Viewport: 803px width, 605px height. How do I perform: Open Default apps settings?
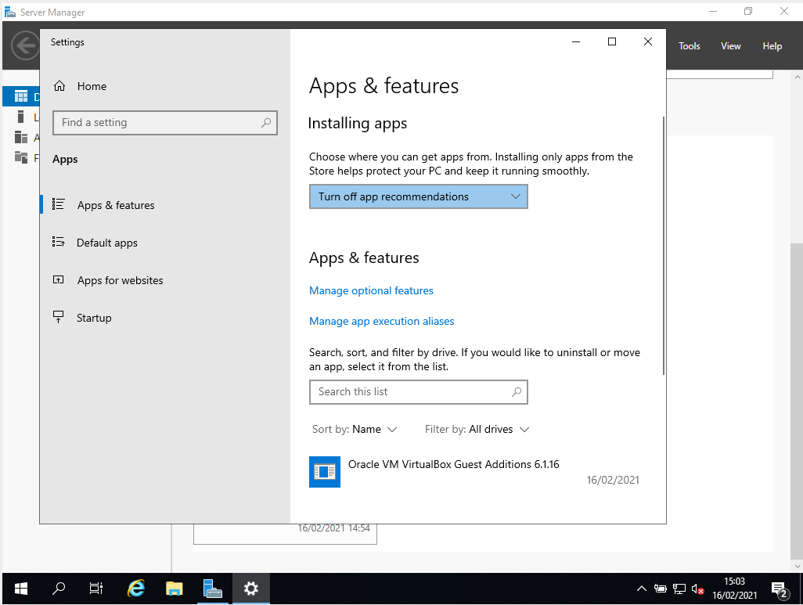coord(109,243)
